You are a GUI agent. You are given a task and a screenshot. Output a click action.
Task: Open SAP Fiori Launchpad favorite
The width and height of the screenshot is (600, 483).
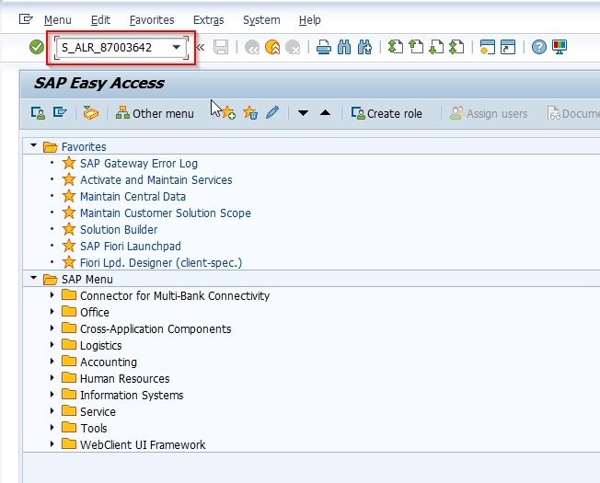(131, 247)
